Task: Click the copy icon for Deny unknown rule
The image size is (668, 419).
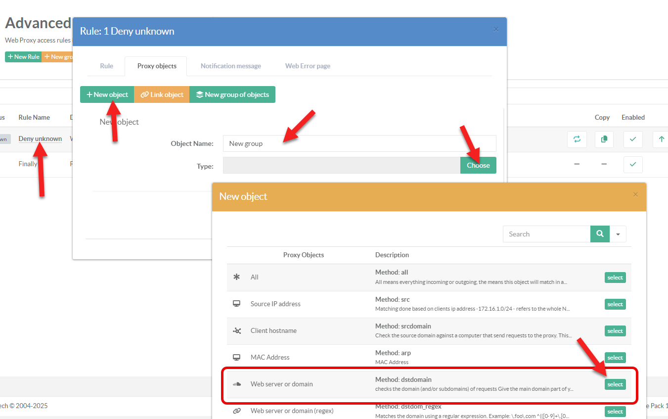Action: click(x=604, y=140)
